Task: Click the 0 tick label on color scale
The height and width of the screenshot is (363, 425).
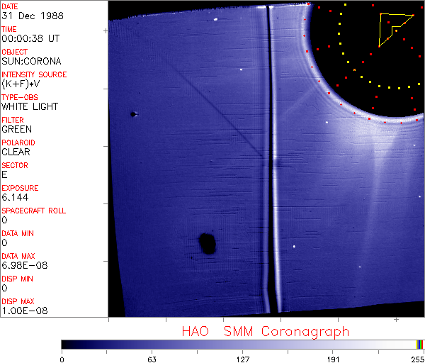Action: pyautogui.click(x=62, y=359)
